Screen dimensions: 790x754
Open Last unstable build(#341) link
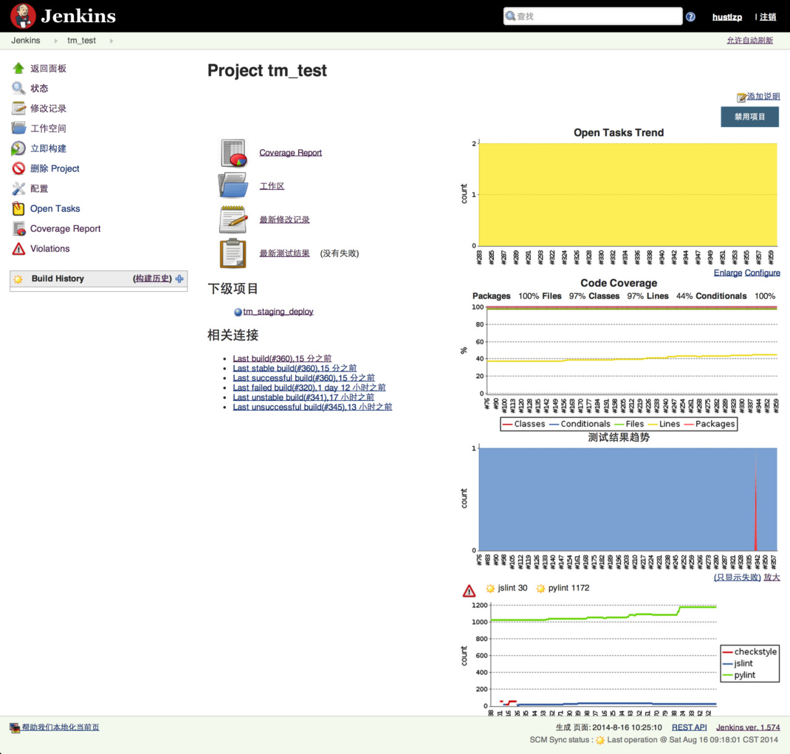303,397
